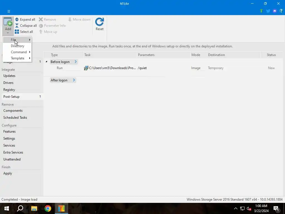Image resolution: width=285 pixels, height=214 pixels.
Task: Open the Discord icon
Action: coord(275,11)
